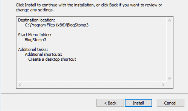Click the horizontal scrollbar track in summary box
The height and width of the screenshot is (111, 188).
(92, 85)
